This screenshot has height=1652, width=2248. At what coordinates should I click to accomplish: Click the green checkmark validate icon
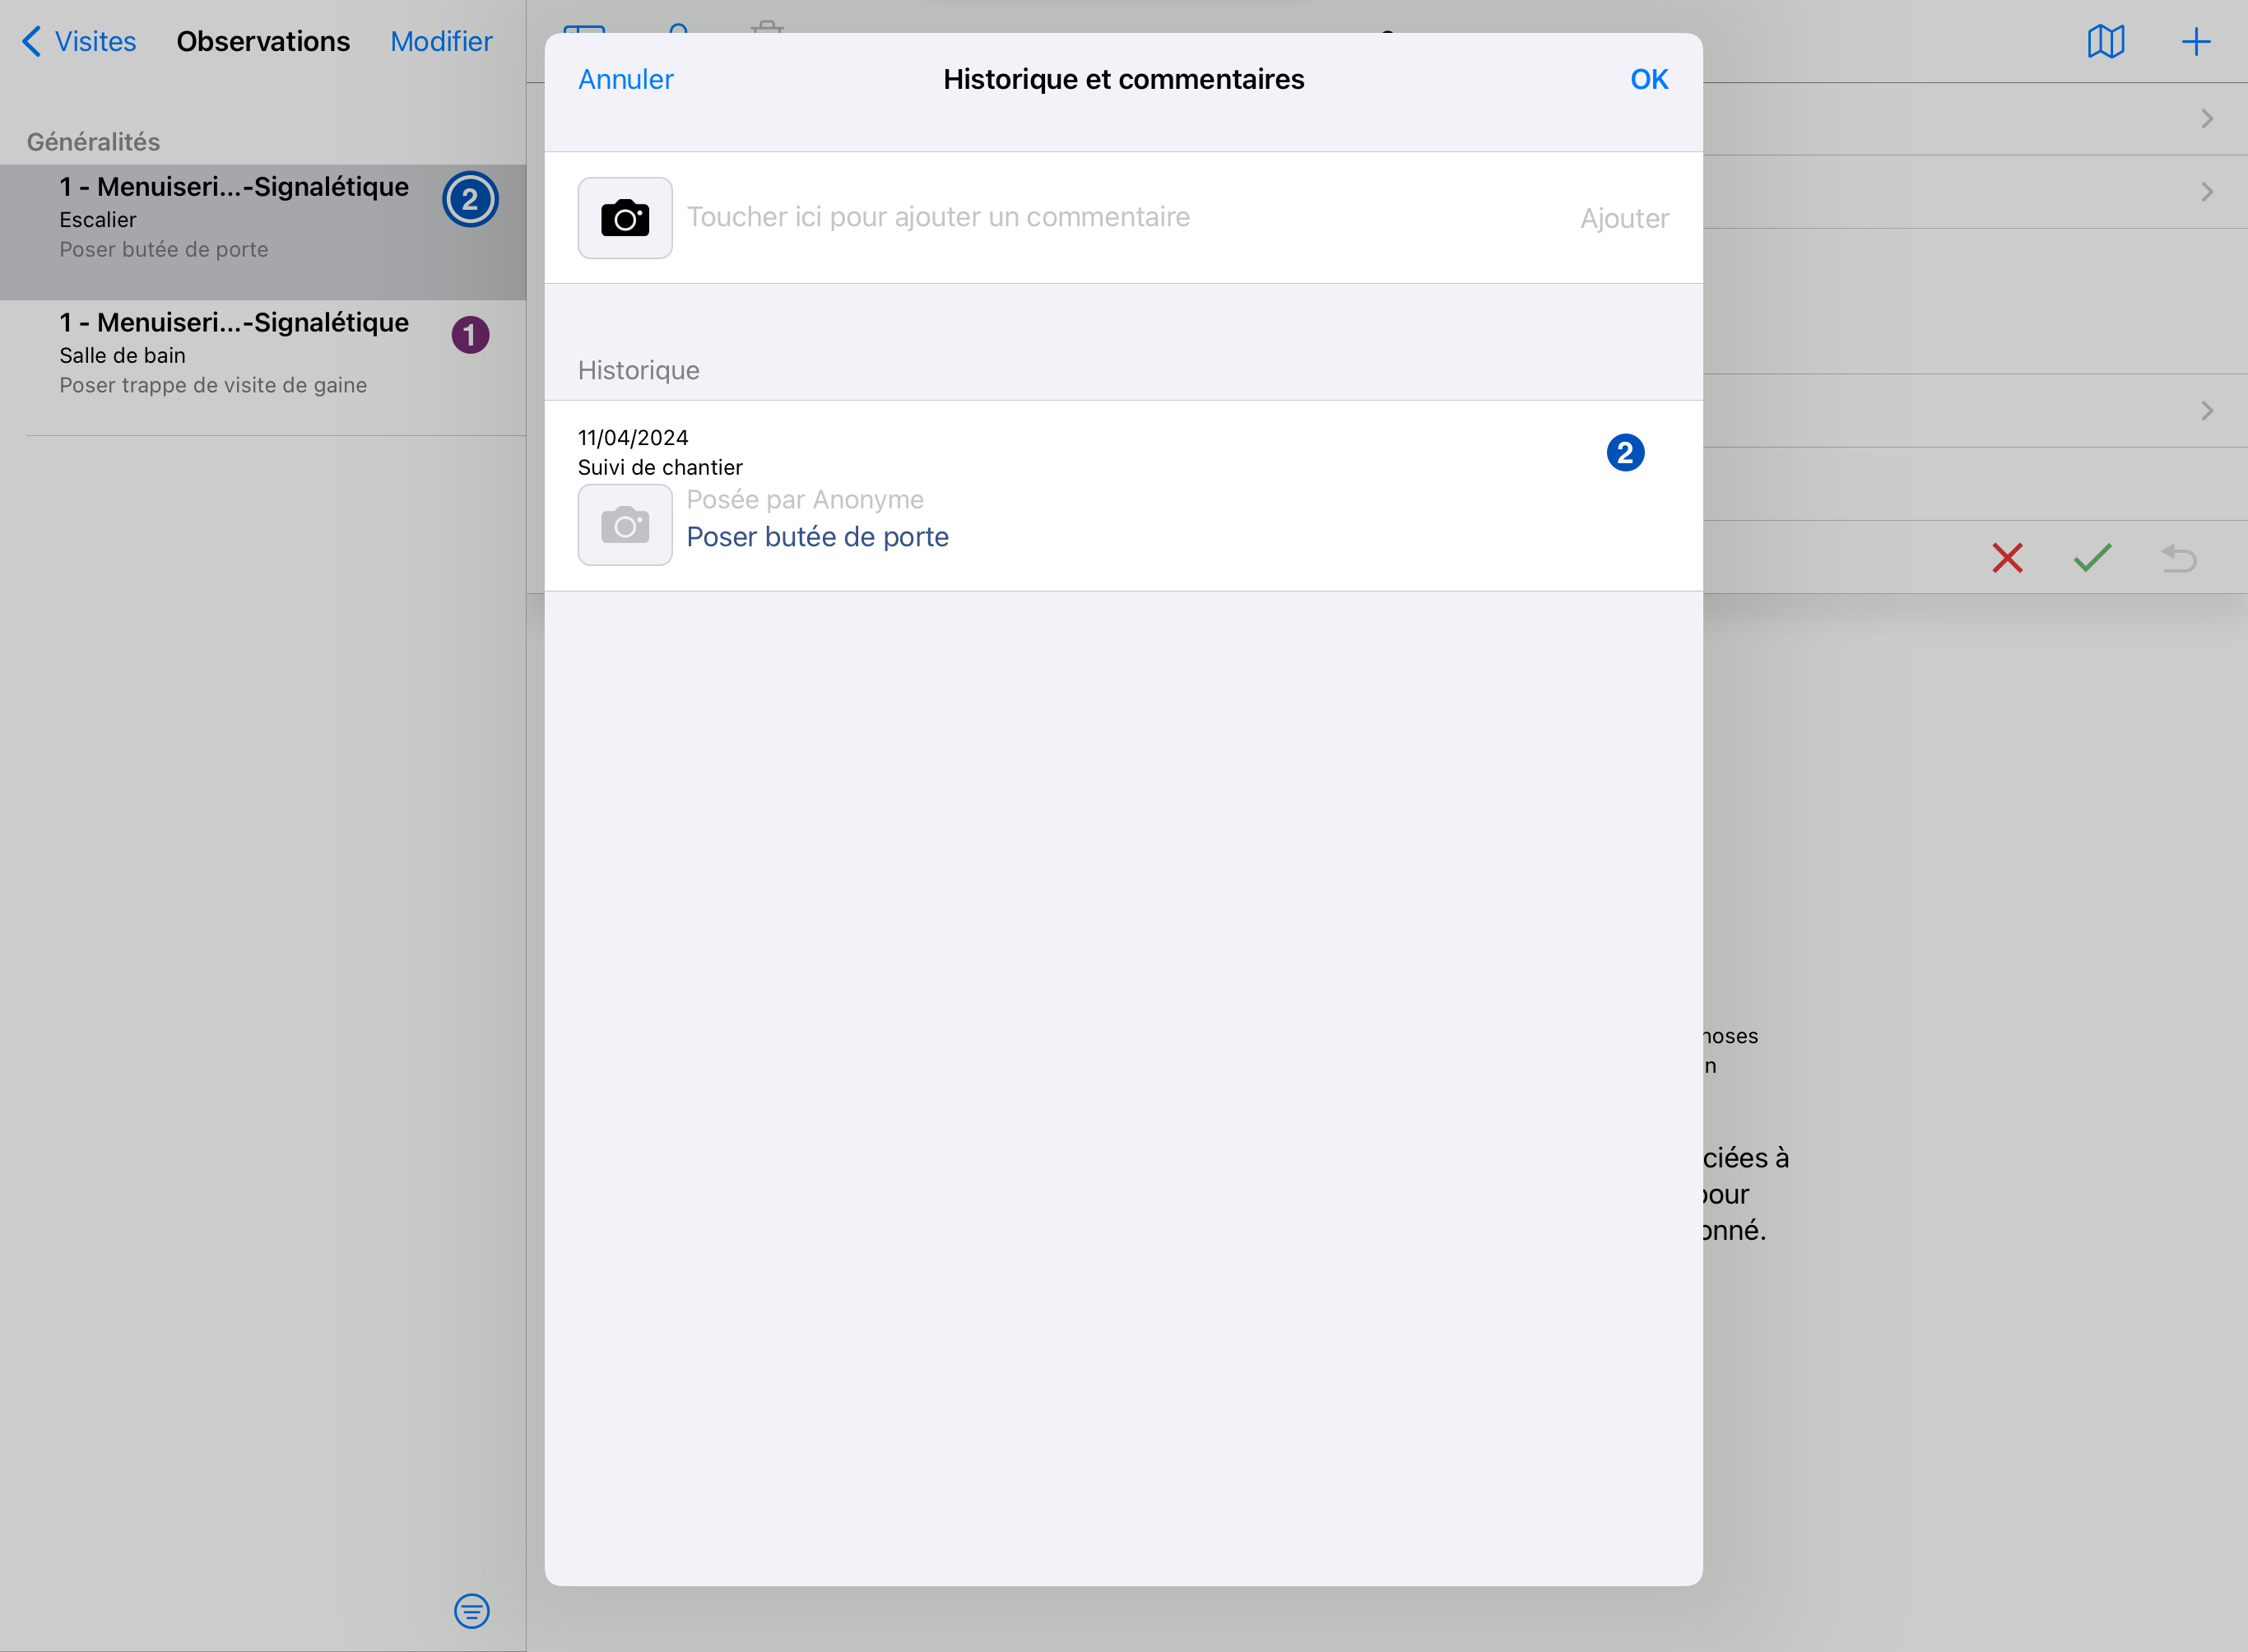pyautogui.click(x=2092, y=557)
